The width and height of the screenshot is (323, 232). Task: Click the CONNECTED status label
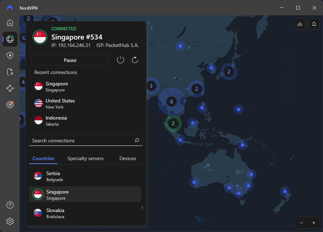[64, 28]
